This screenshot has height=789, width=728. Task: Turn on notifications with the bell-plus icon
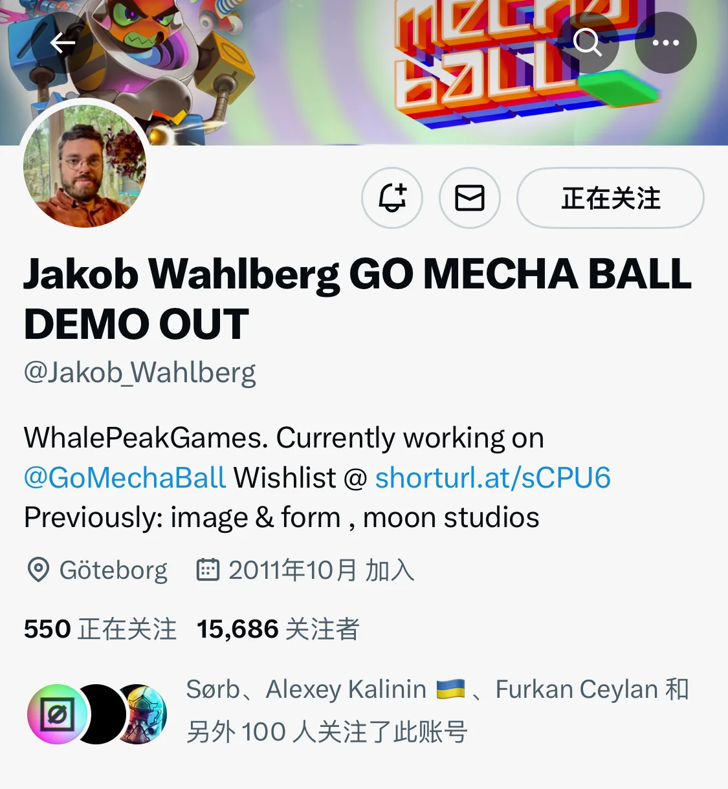coord(392,198)
